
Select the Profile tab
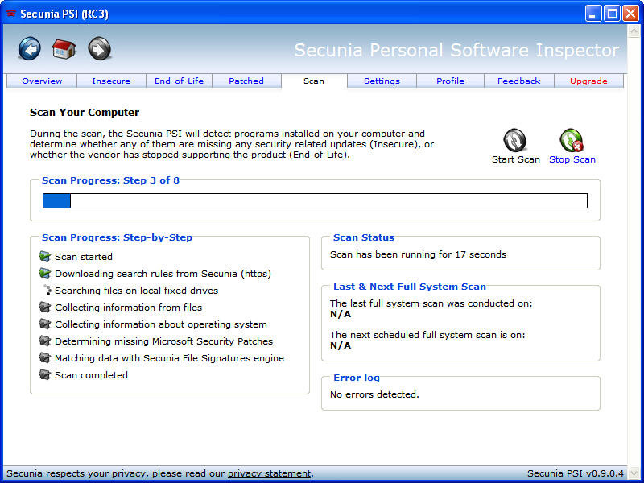(x=450, y=81)
